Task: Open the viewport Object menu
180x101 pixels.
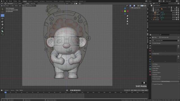Action: coord(24,6)
